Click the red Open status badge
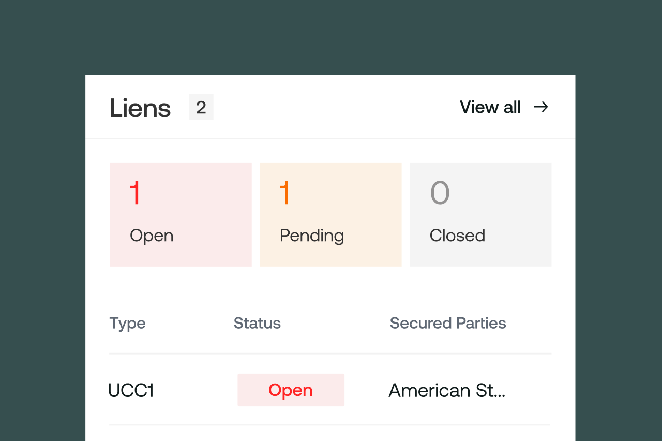The height and width of the screenshot is (441, 662). coord(291,390)
